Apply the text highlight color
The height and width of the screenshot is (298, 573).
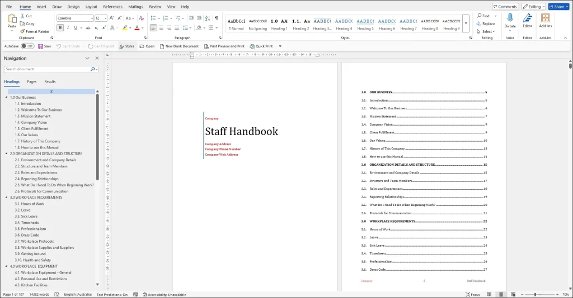click(x=125, y=28)
